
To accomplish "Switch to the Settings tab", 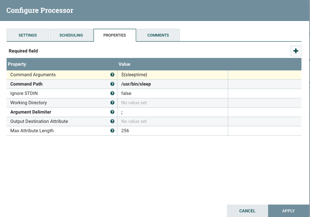I will click(28, 35).
